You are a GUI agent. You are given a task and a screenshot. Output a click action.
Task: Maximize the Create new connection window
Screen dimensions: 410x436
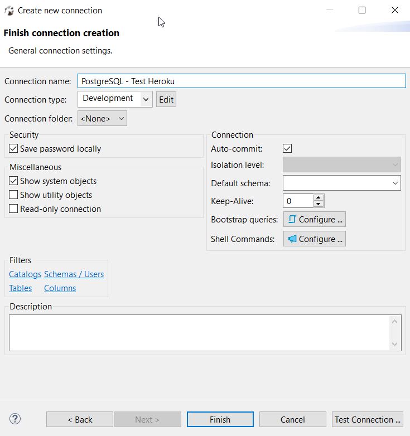362,10
